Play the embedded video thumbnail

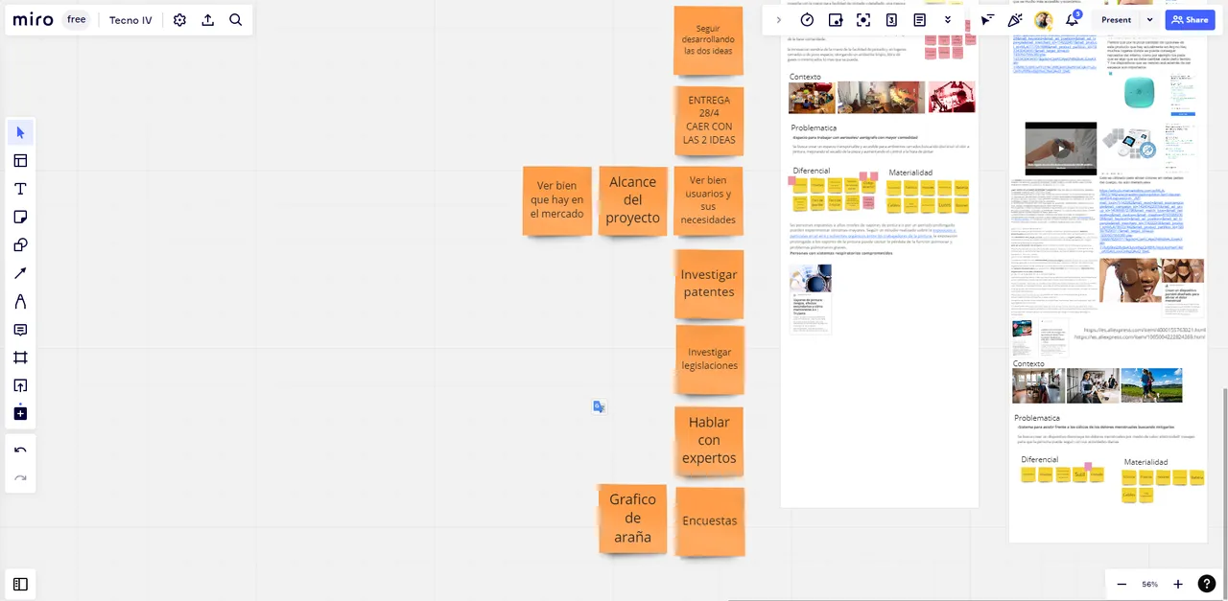[1060, 149]
